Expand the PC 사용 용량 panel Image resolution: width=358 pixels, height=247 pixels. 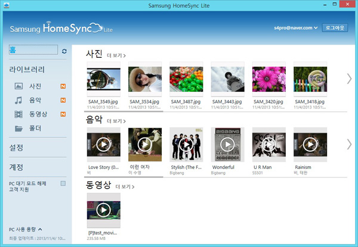coord(26,229)
